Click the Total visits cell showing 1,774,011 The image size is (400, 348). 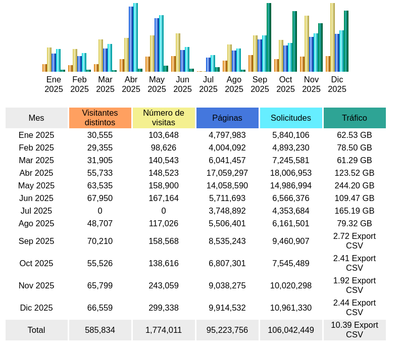pyautogui.click(x=164, y=330)
